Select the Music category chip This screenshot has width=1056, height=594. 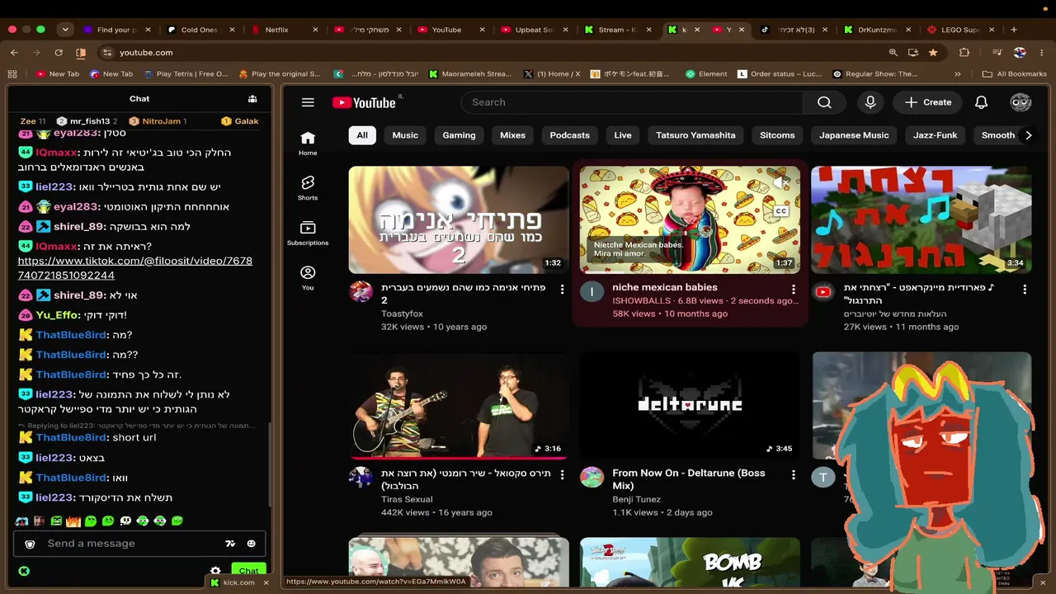[405, 135]
